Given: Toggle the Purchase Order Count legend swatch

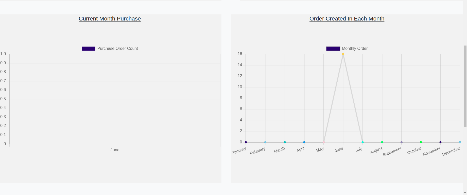Looking at the screenshot, I should (x=88, y=49).
